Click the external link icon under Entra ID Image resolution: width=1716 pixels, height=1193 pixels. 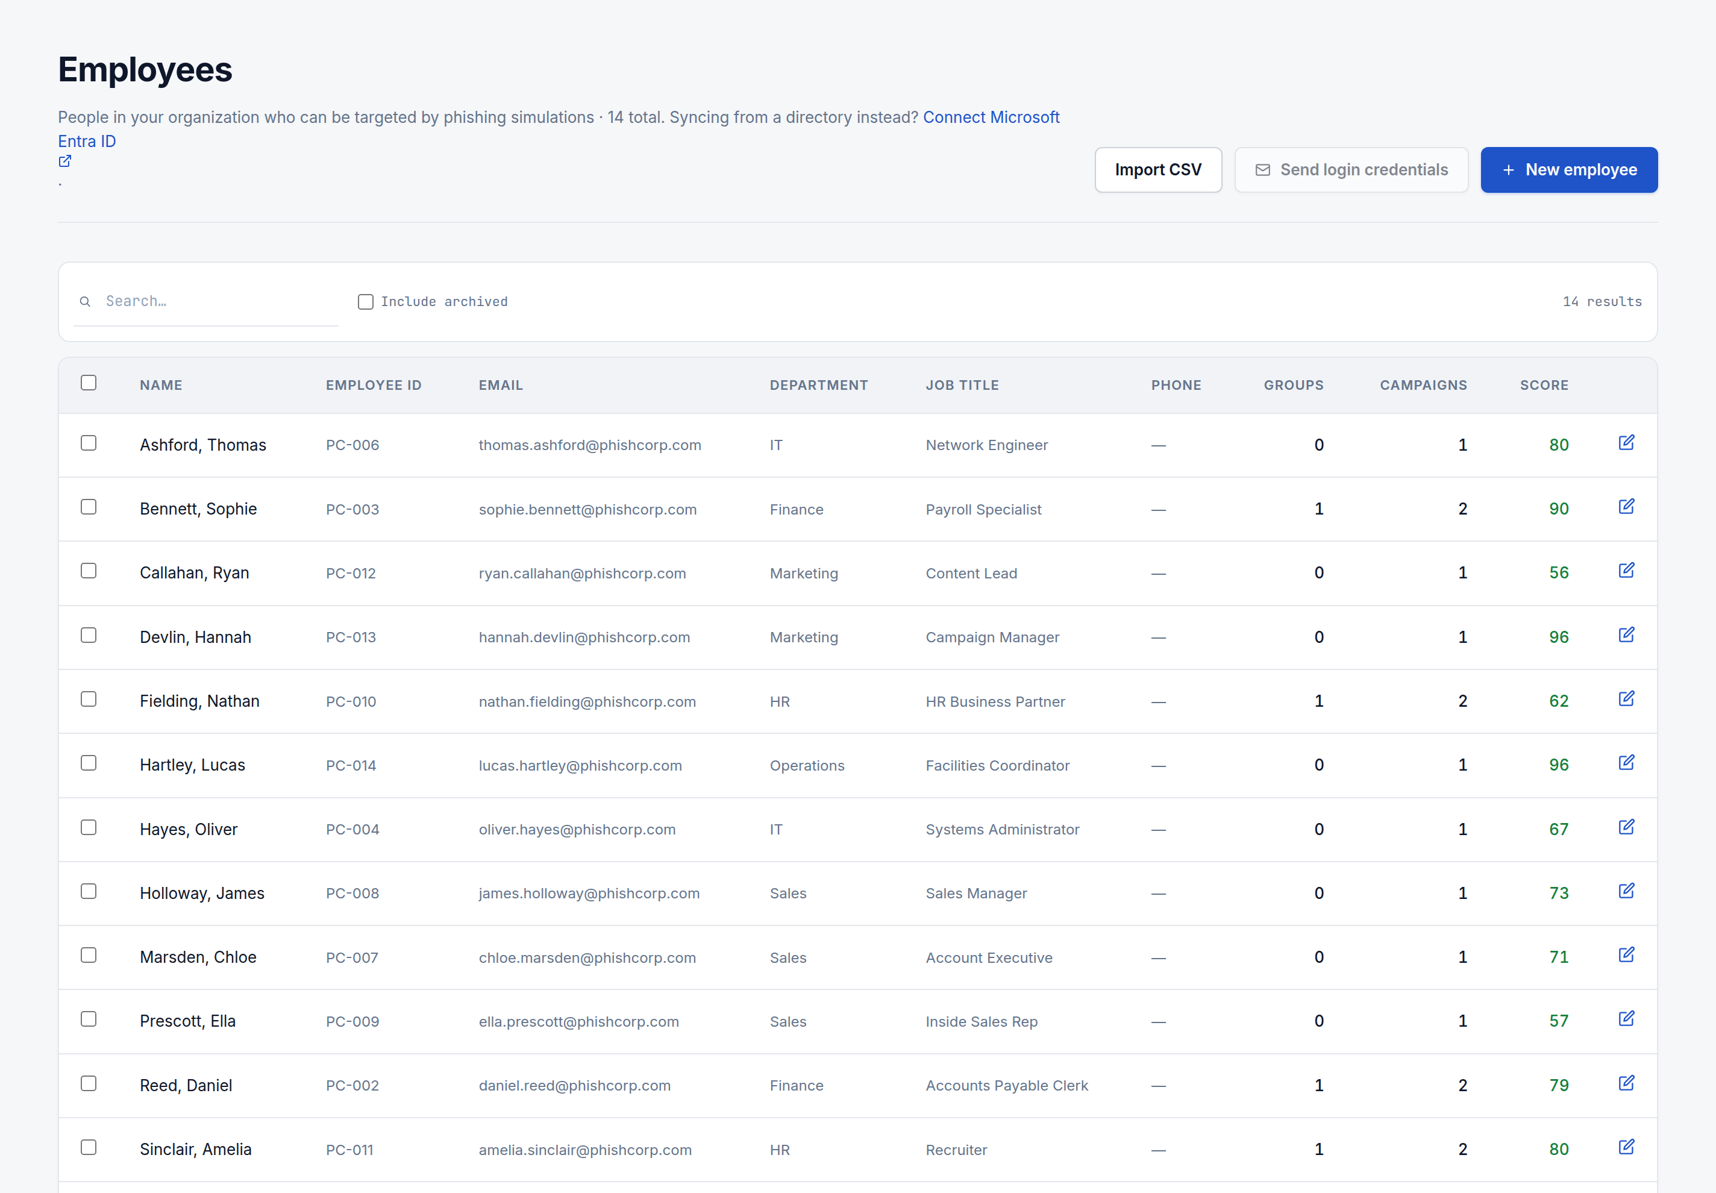point(65,161)
